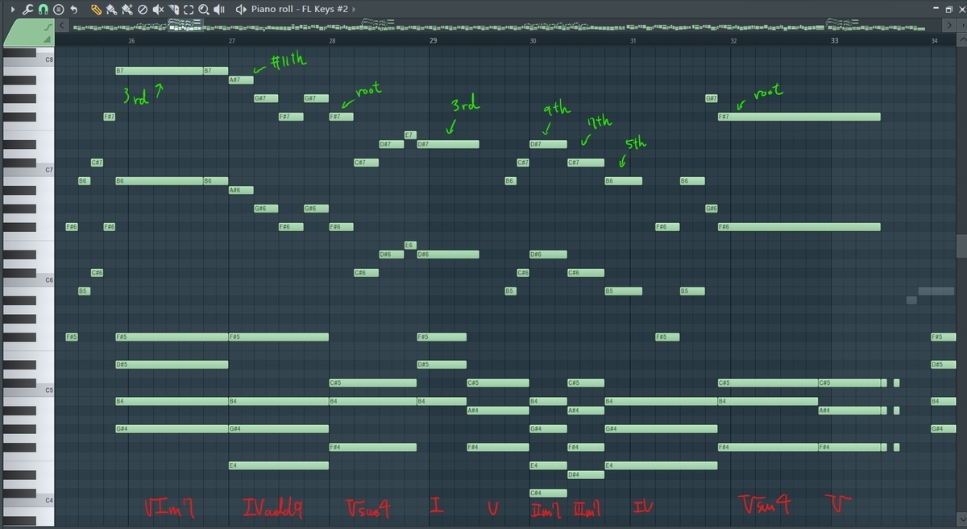Select the Paint brush tool
The width and height of the screenshot is (967, 529).
pos(111,10)
